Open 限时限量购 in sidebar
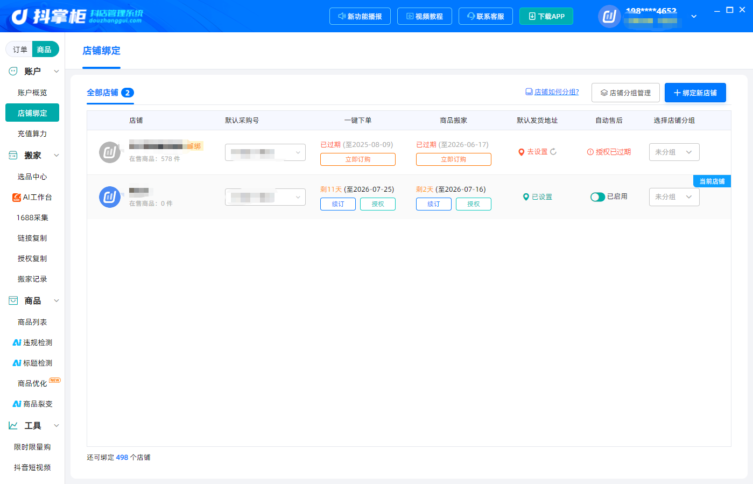Screen dimensions: 753x484 (x=32, y=447)
